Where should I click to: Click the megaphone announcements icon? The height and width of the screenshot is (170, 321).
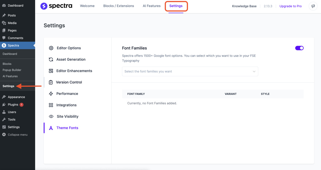point(313,6)
